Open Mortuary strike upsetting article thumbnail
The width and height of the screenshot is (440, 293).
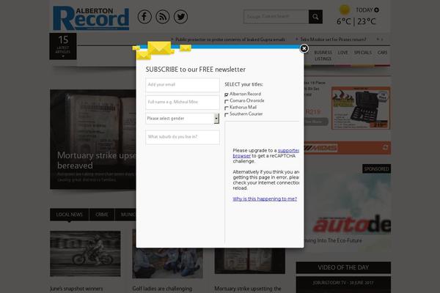(250, 261)
